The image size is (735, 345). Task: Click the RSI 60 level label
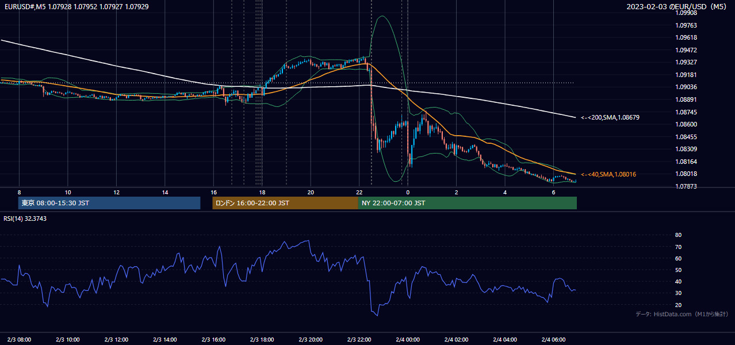(x=678, y=258)
